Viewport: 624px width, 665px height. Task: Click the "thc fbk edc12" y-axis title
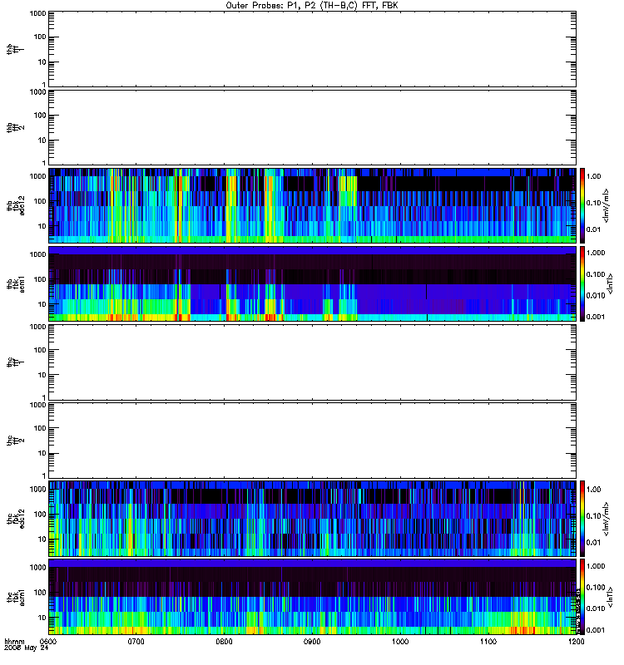point(16,518)
